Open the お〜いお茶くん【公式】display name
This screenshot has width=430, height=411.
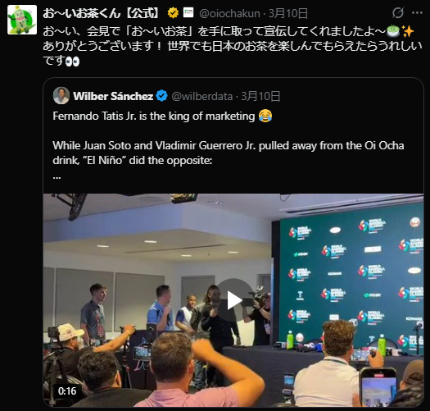(x=101, y=13)
